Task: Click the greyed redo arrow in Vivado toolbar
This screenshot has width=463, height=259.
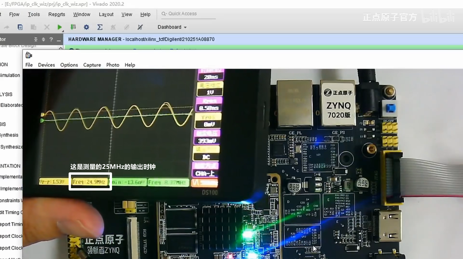Action: point(6,27)
